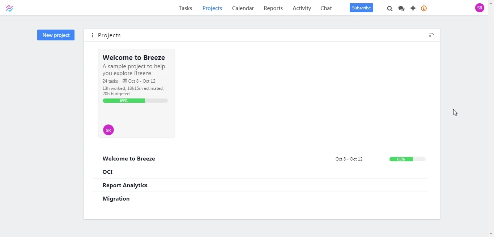Click the calendar icon on project card
This screenshot has width=494, height=237.
click(125, 81)
